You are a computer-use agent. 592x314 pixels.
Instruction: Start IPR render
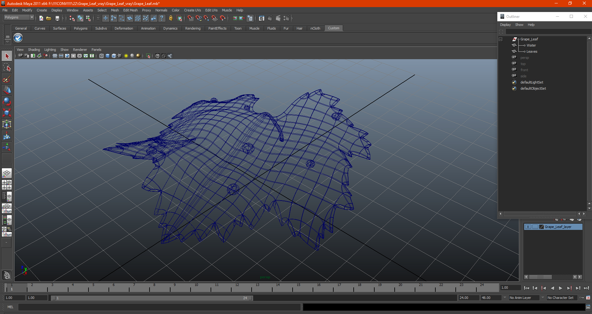point(278,18)
